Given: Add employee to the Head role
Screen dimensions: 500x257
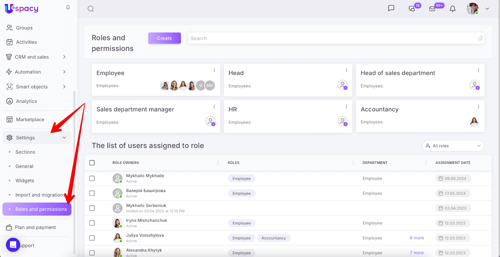Looking at the screenshot, I should (x=342, y=85).
